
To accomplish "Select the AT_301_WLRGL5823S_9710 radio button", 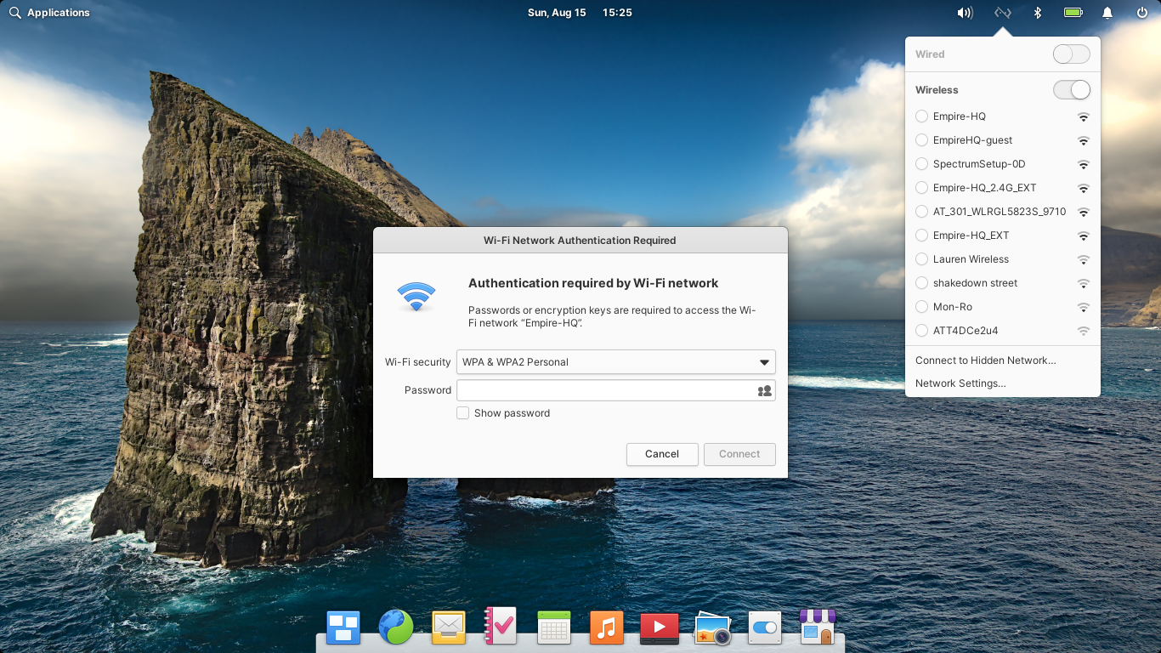I will tap(921, 212).
